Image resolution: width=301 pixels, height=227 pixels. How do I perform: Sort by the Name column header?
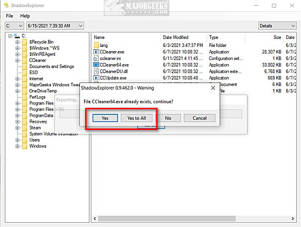[x=127, y=38]
